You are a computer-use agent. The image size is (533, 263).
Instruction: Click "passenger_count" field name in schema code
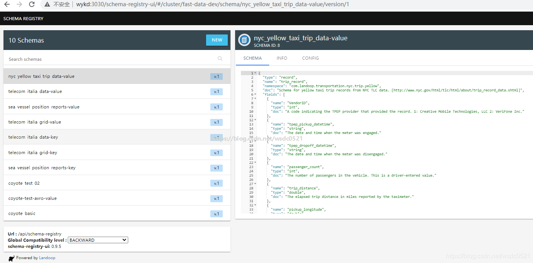[306, 167]
